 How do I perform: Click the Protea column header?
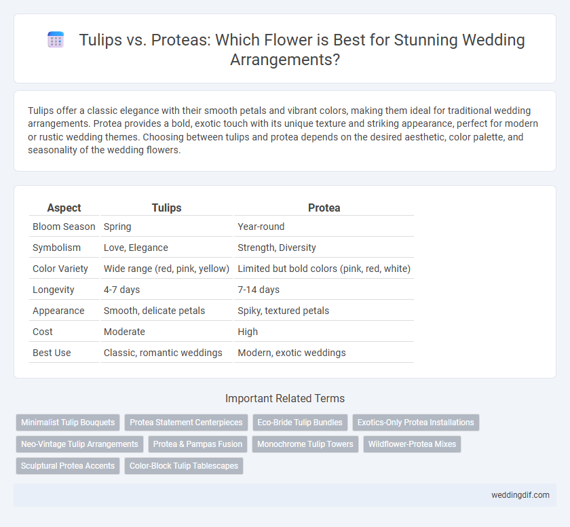coord(324,208)
